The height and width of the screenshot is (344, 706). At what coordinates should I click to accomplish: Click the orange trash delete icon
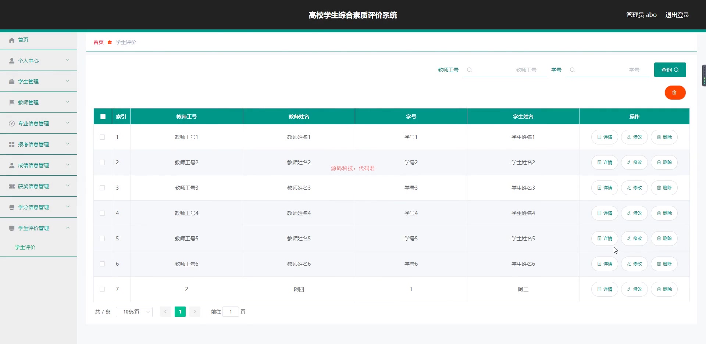675,93
